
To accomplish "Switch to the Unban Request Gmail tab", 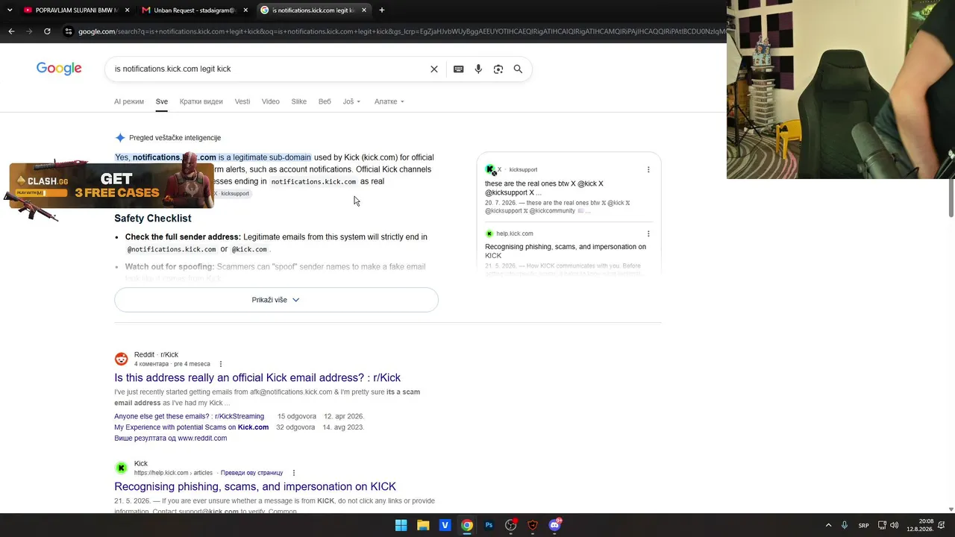I will 194,10.
